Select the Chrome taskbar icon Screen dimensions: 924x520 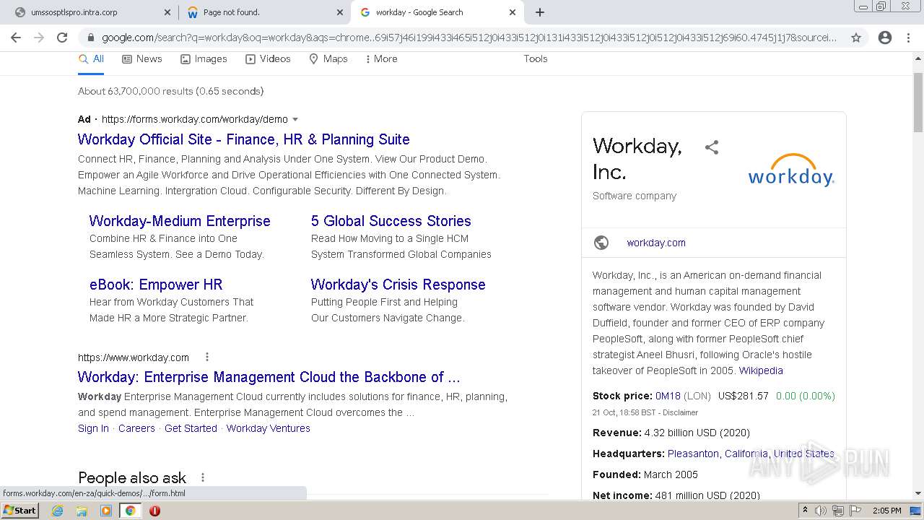[130, 511]
